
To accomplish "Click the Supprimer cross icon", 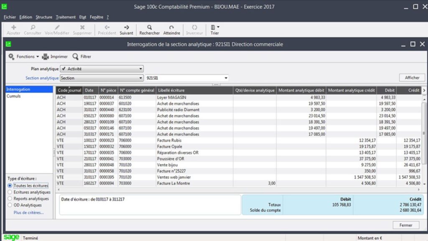I will [x=82, y=27].
